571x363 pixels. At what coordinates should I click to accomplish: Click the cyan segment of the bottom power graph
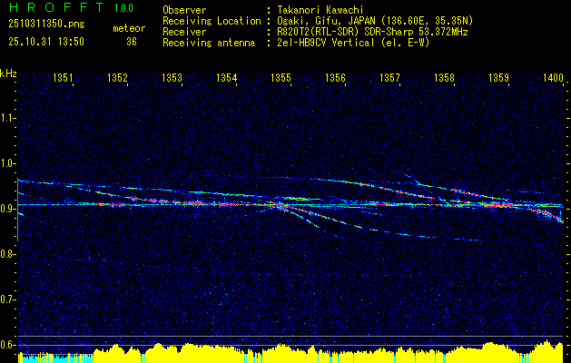[x=56, y=358]
